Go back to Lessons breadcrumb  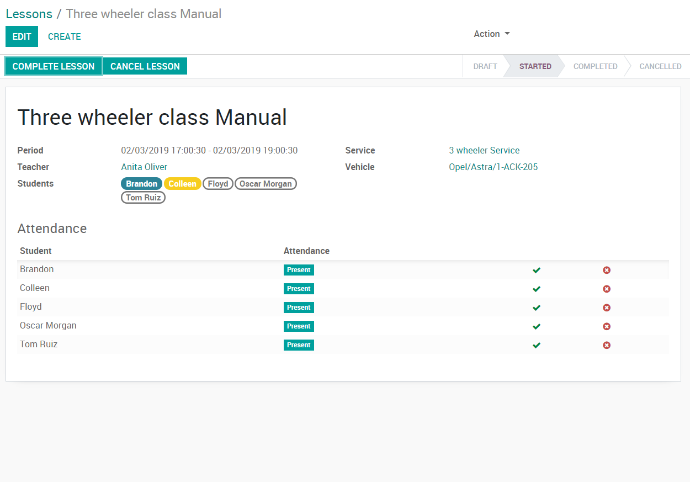pyautogui.click(x=29, y=14)
